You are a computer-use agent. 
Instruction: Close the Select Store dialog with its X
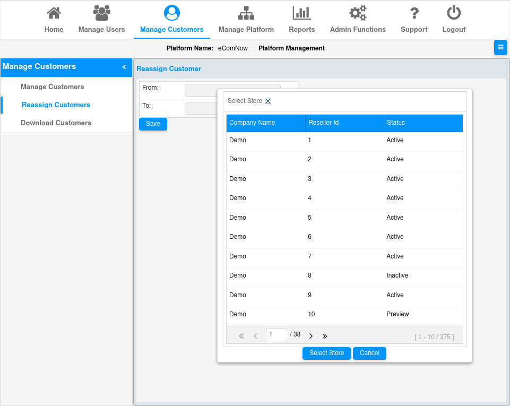(269, 100)
